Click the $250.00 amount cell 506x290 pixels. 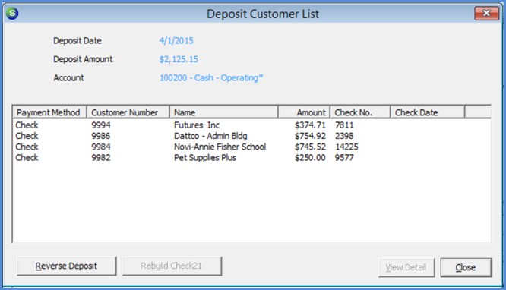click(x=310, y=158)
